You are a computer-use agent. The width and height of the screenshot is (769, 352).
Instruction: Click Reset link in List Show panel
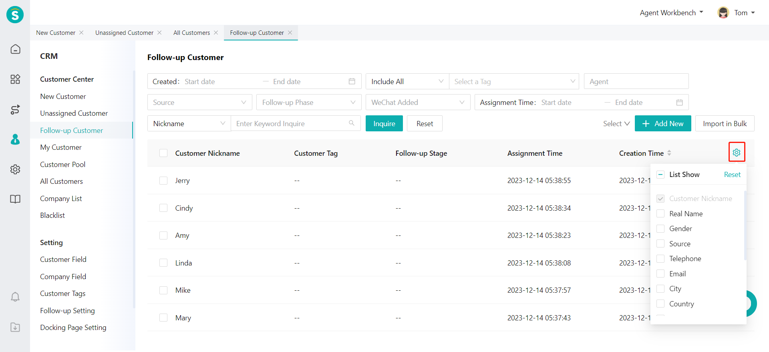point(732,175)
